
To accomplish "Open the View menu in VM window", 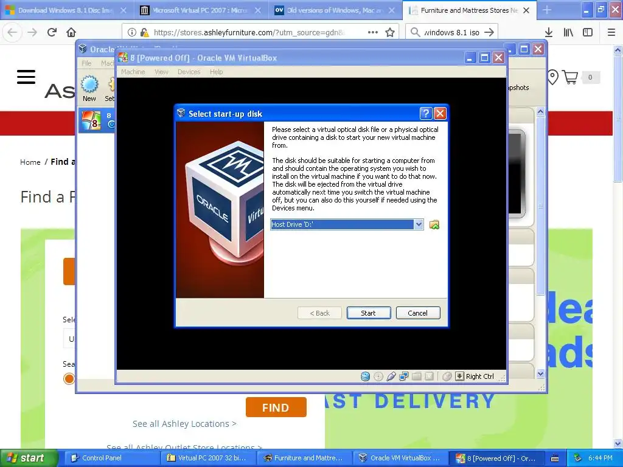I will tap(161, 72).
